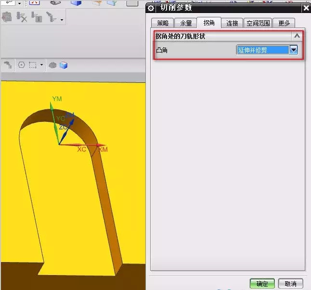Click the XM axis label in viewport
Image resolution: width=311 pixels, height=290 pixels.
(x=103, y=149)
